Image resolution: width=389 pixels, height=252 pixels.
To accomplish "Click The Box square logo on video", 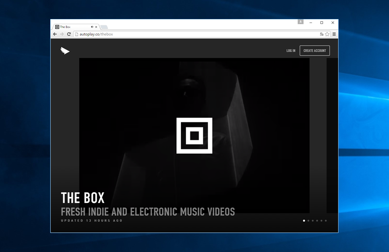I will pos(194,136).
